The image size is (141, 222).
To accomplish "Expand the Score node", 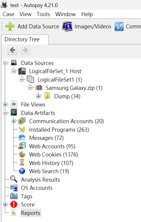I will click(5, 204).
